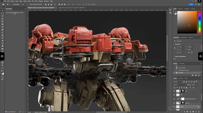Hide the second layer from the top
This screenshot has height=113, width=203.
(x=174, y=95)
